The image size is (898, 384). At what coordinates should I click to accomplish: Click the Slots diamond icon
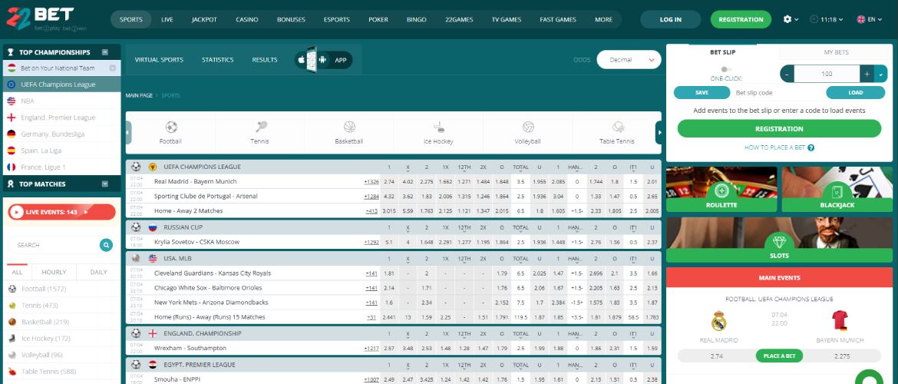point(780,241)
